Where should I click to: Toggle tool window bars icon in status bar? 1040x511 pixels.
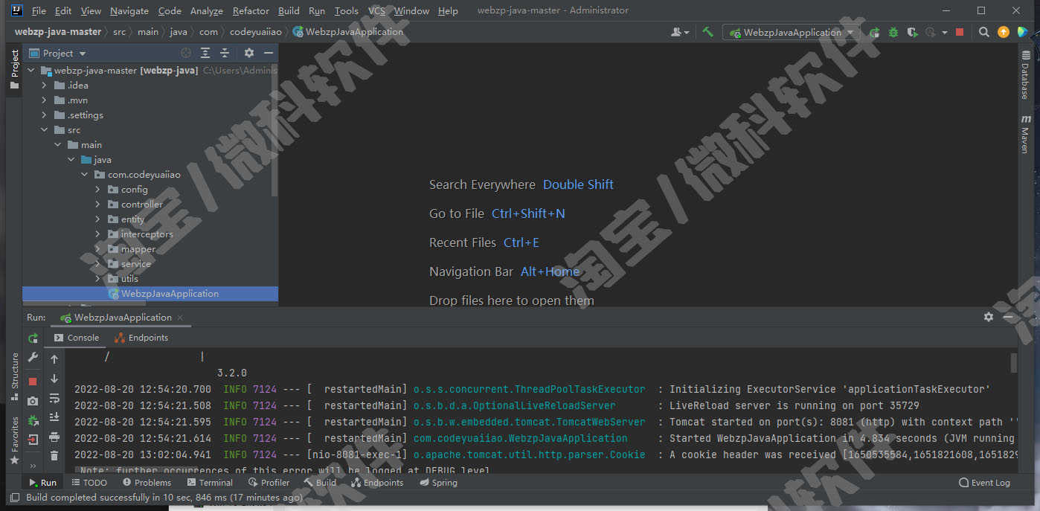click(x=15, y=498)
